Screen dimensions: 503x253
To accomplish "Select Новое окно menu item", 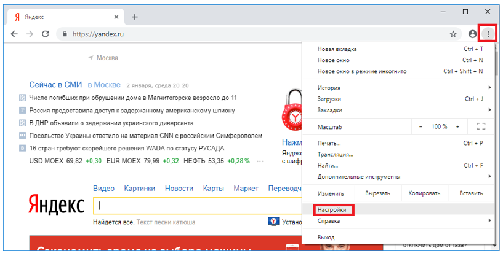I will pos(398,60).
